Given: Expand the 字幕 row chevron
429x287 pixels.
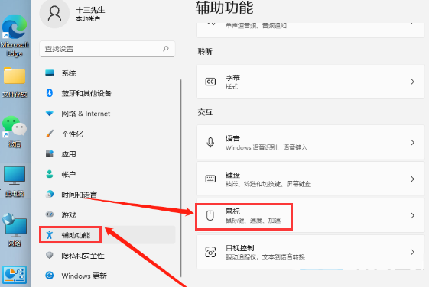Looking at the screenshot, I should click(413, 82).
